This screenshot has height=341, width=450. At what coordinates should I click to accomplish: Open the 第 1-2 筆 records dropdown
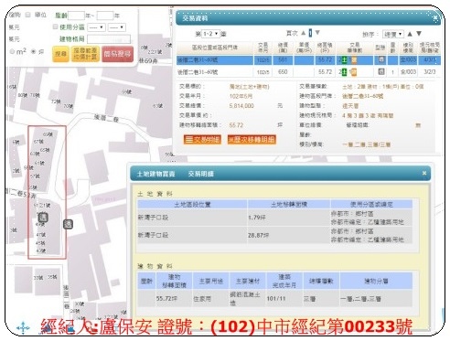(x=210, y=34)
